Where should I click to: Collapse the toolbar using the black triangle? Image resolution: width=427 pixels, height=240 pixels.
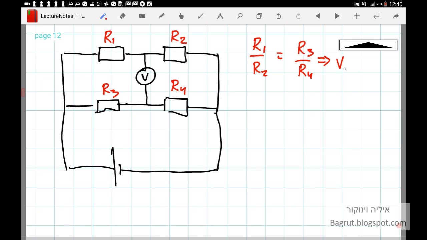coord(368,45)
